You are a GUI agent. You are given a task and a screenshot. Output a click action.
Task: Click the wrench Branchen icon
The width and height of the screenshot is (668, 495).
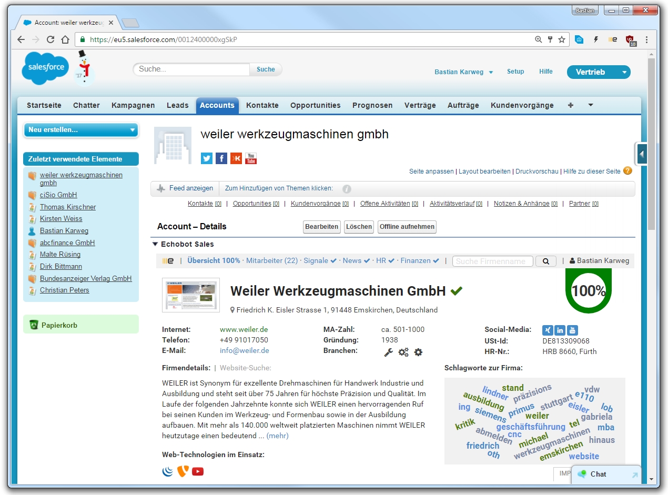[389, 352]
